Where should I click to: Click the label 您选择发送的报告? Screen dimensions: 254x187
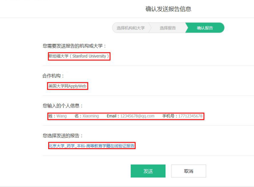pos(63,135)
